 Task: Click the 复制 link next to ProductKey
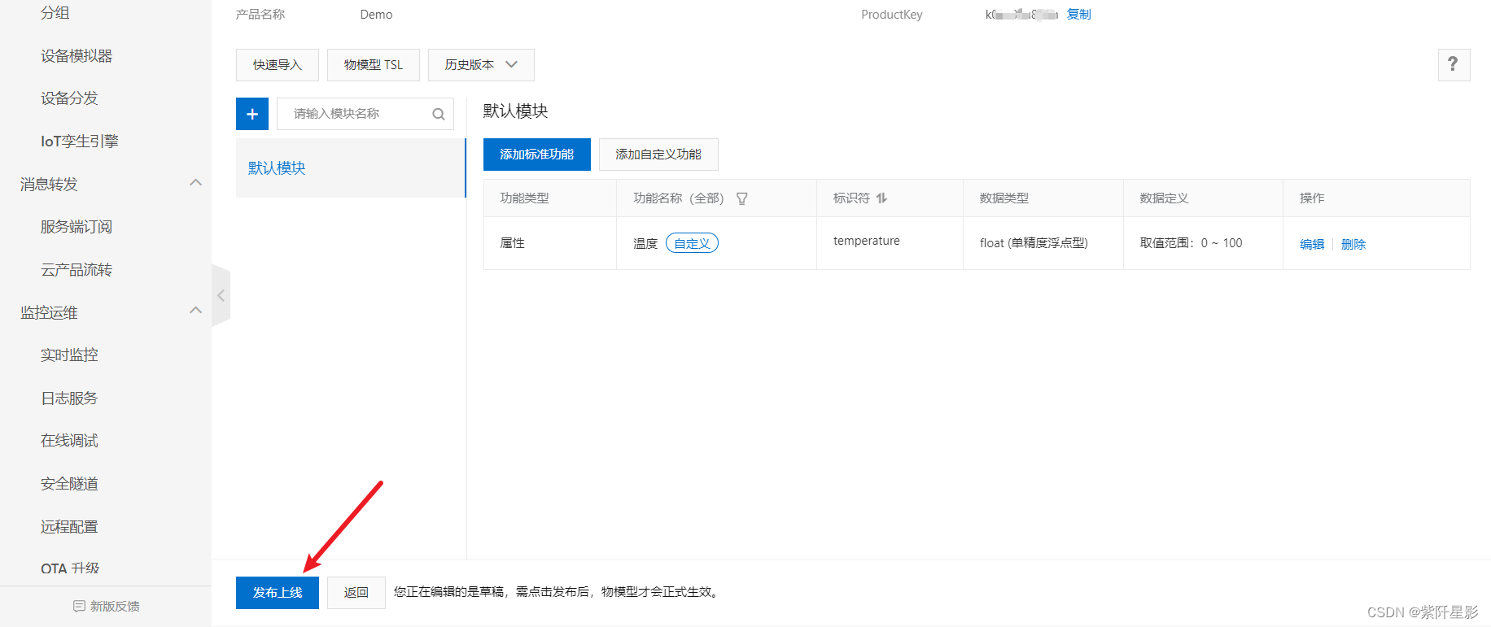click(1079, 15)
